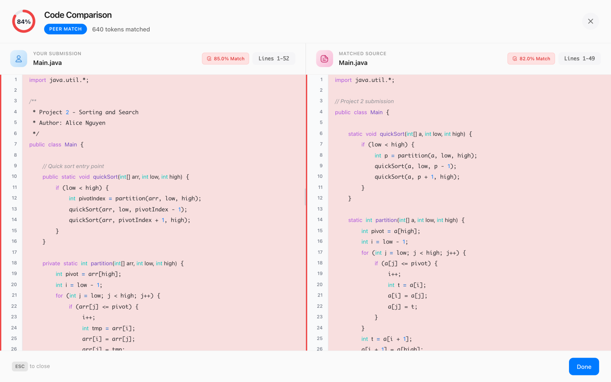Click 'Project 2 - Sorting and Search' comment
The image size is (611, 382).
click(85, 112)
